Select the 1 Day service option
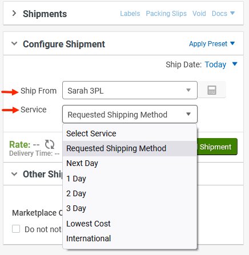The height and width of the screenshot is (255, 249). tap(130, 179)
